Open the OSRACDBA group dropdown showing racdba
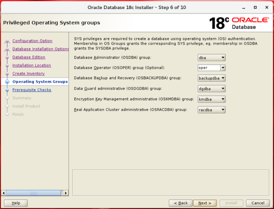The image size is (274, 209). click(x=211, y=110)
